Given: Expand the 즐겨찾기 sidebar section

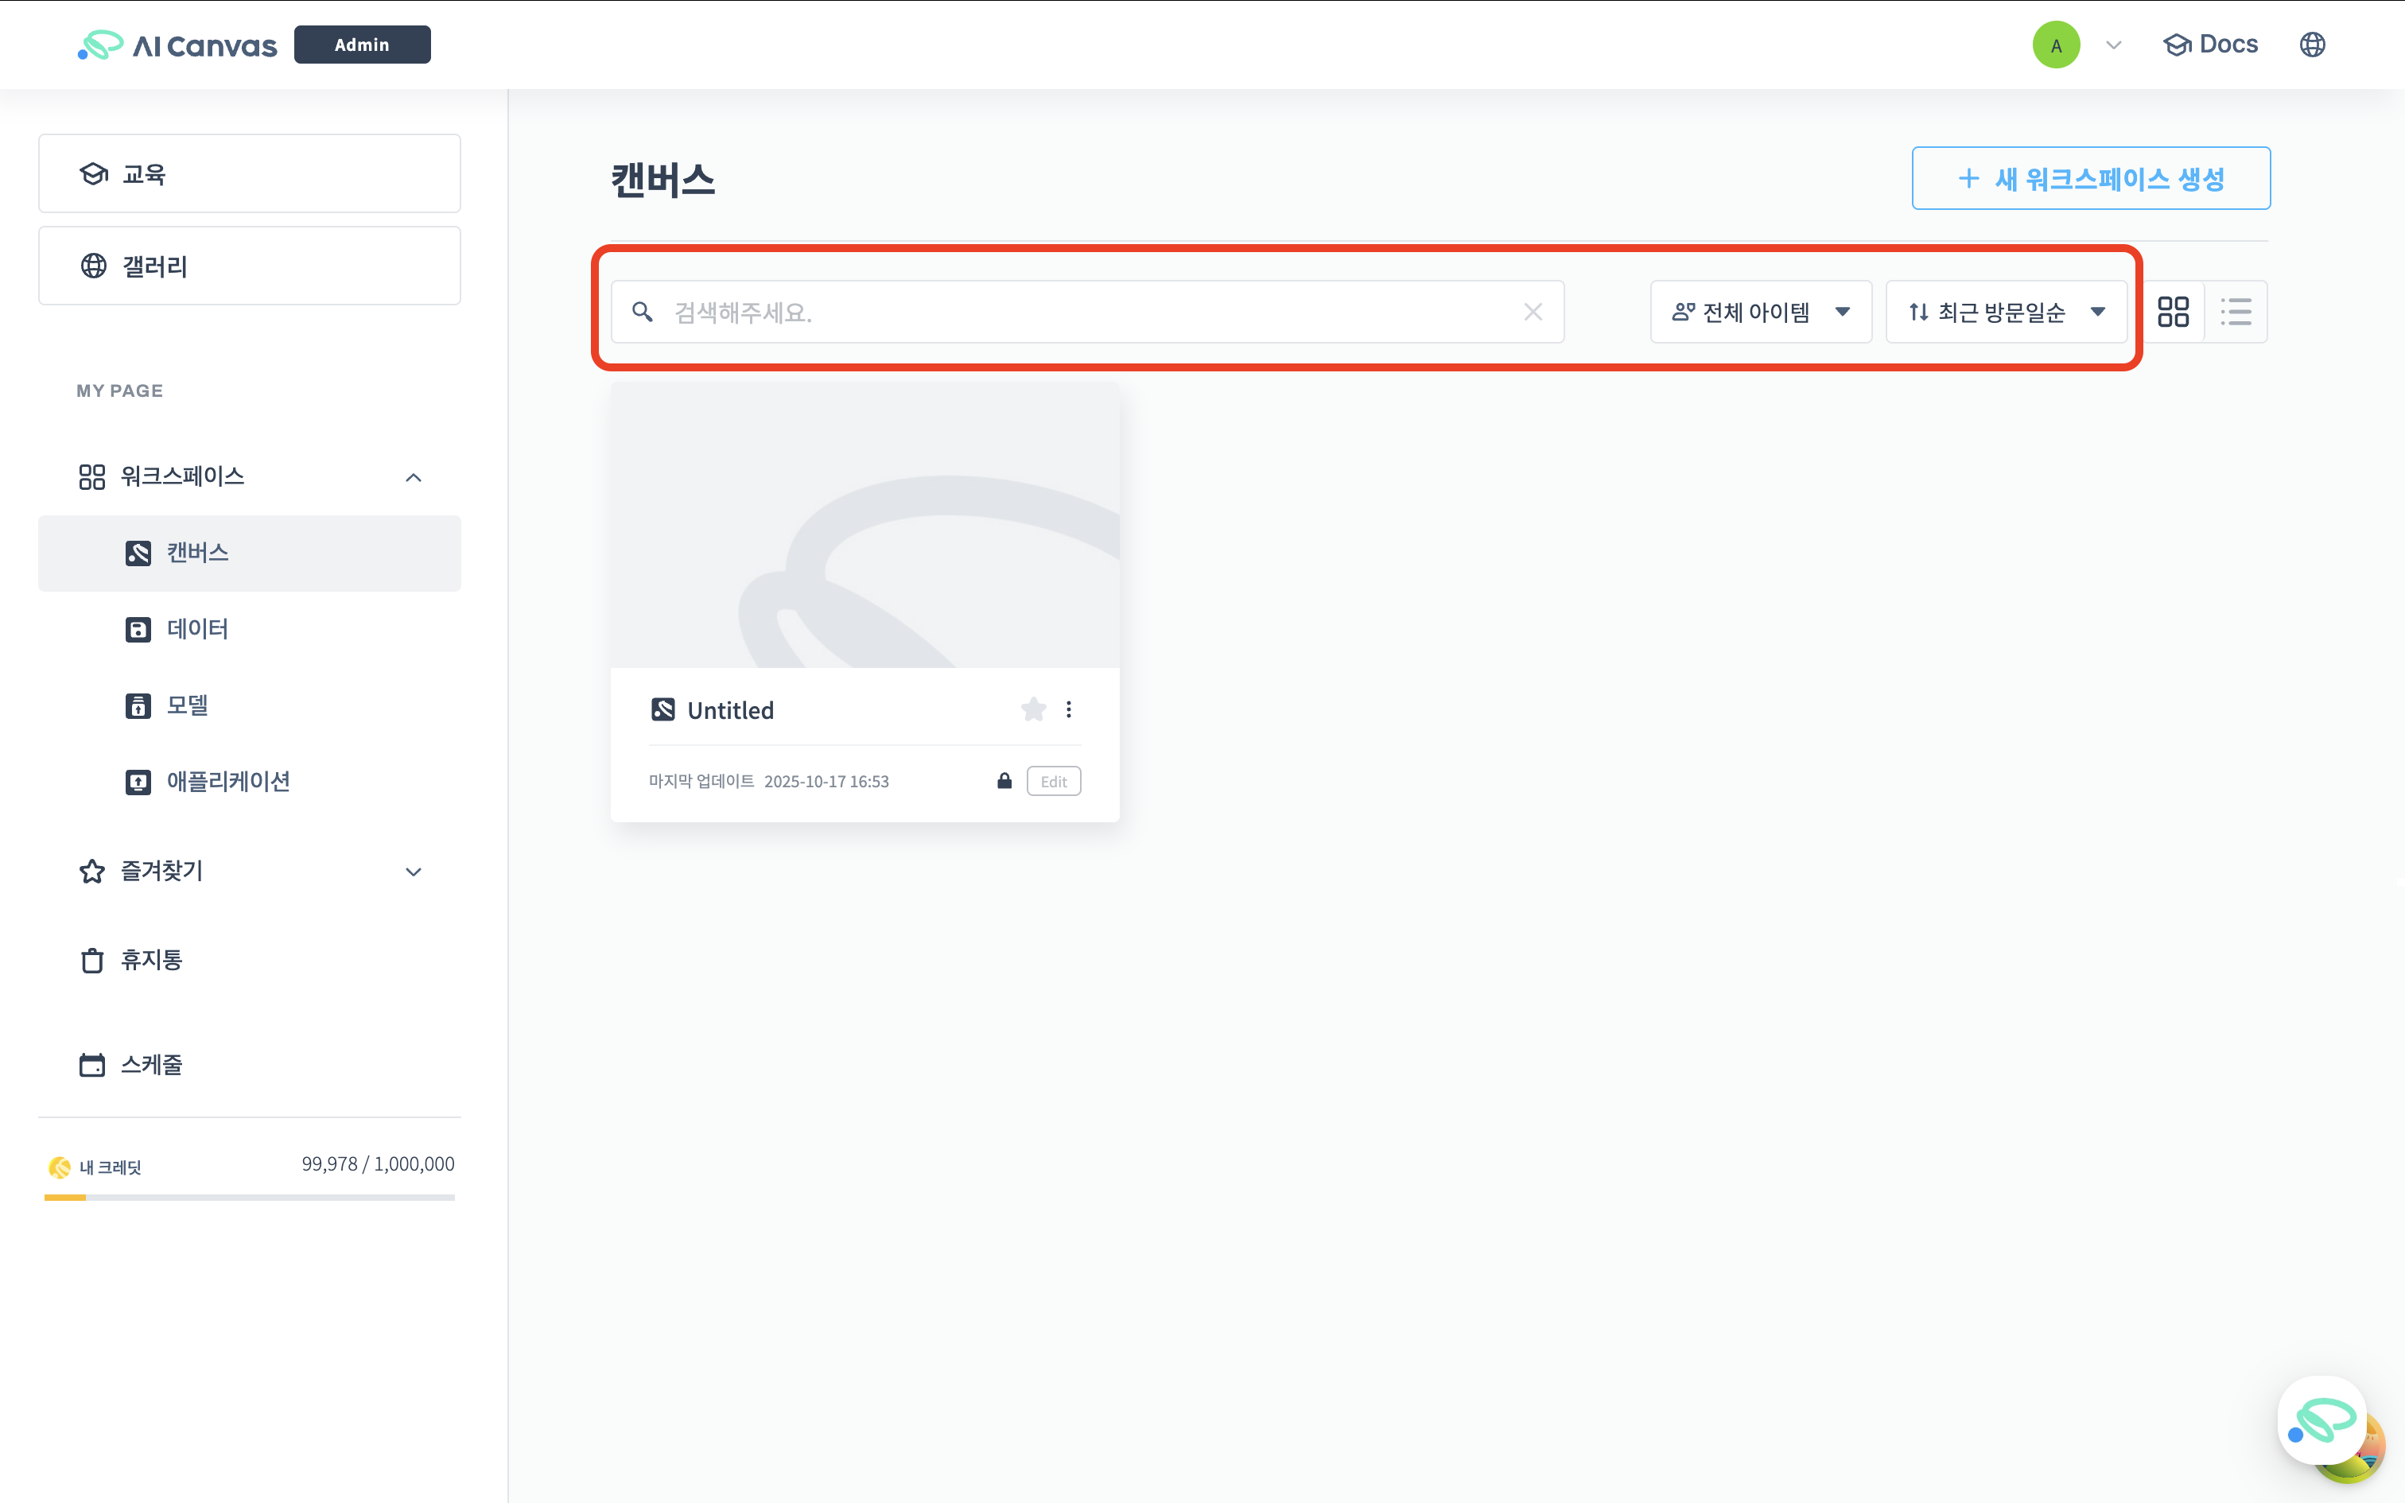Looking at the screenshot, I should click(x=414, y=871).
